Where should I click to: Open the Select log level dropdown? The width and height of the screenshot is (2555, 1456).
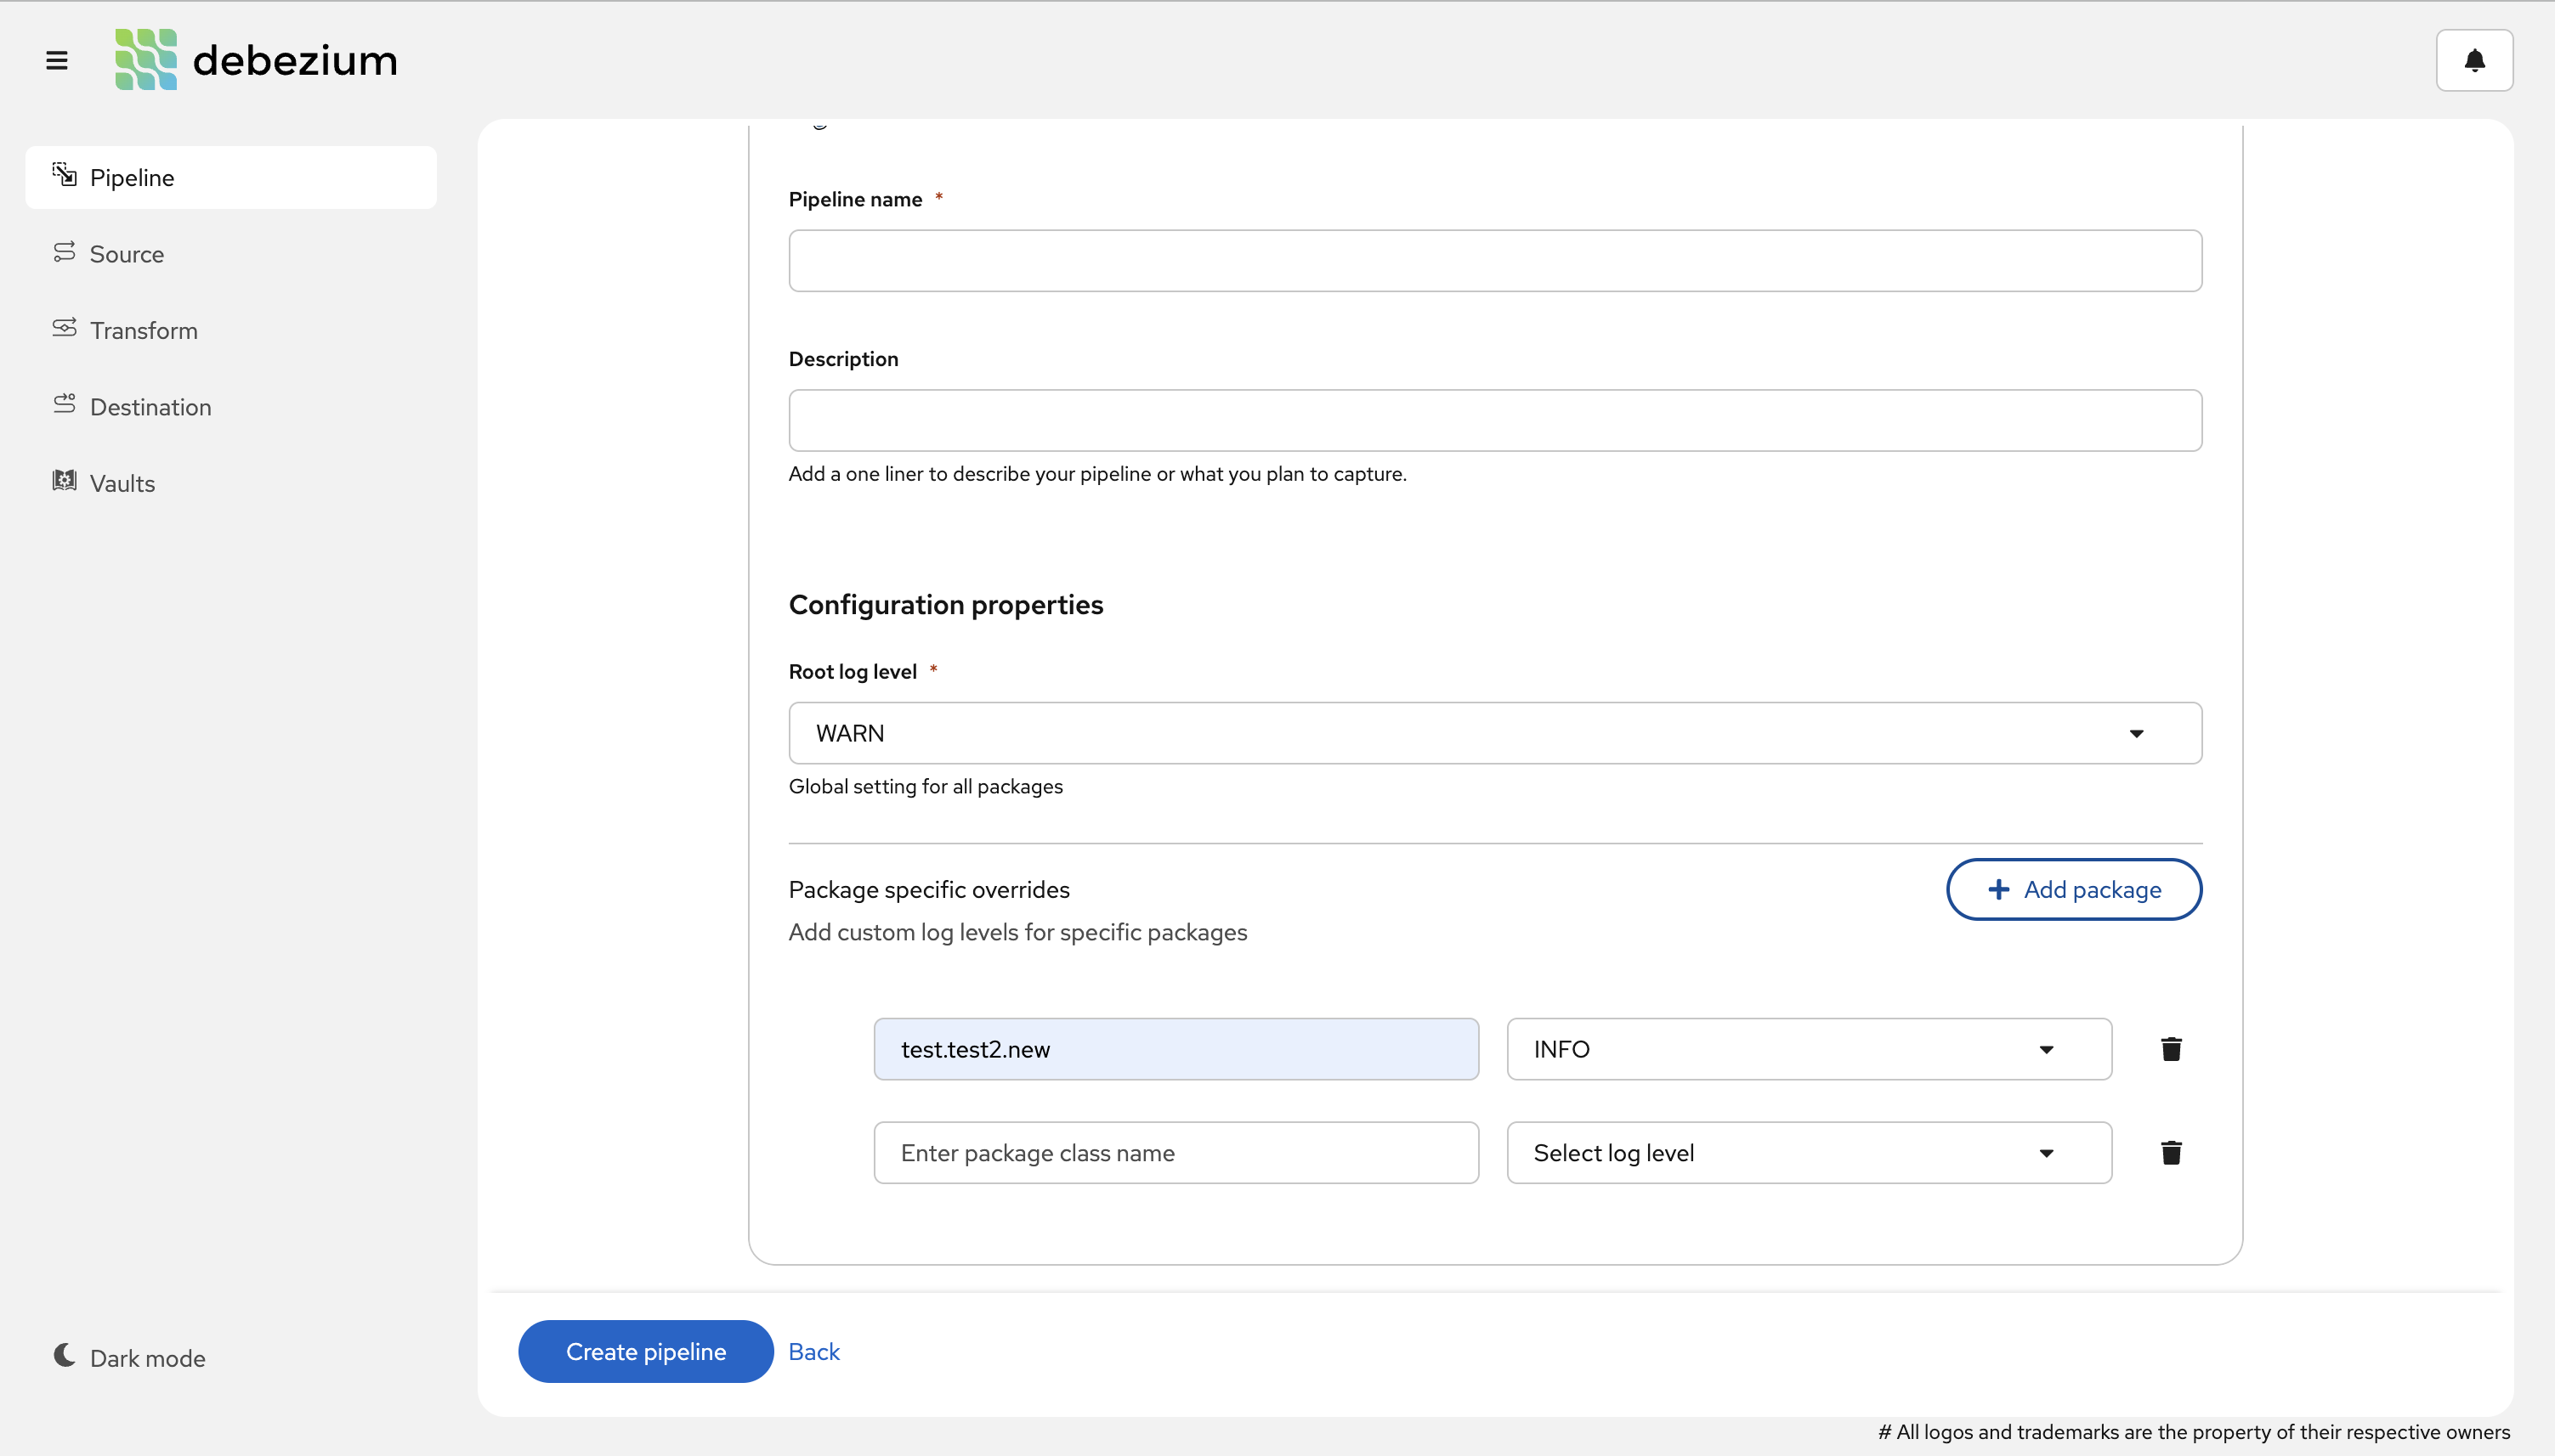pyautogui.click(x=2046, y=1152)
